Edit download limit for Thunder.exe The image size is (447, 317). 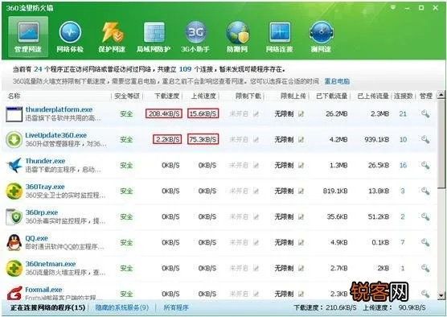256,165
